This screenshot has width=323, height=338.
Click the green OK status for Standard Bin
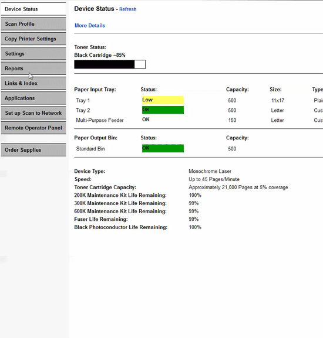[163, 148]
